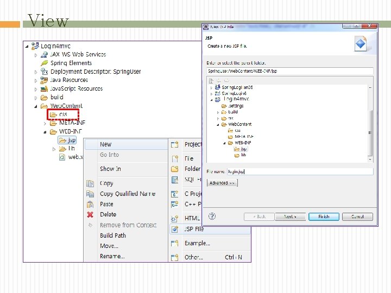Click the help question mark icon in dialog
The width and height of the screenshot is (391, 293).
tap(212, 216)
